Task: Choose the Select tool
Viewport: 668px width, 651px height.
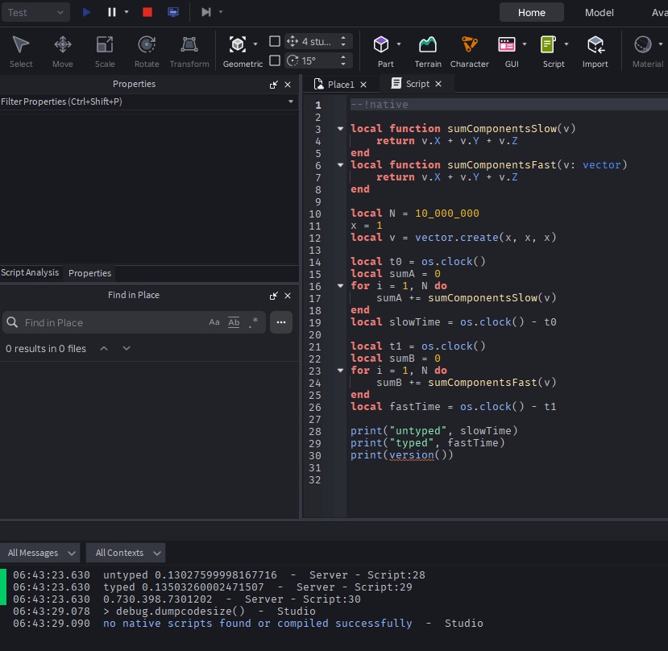Action: [21, 52]
